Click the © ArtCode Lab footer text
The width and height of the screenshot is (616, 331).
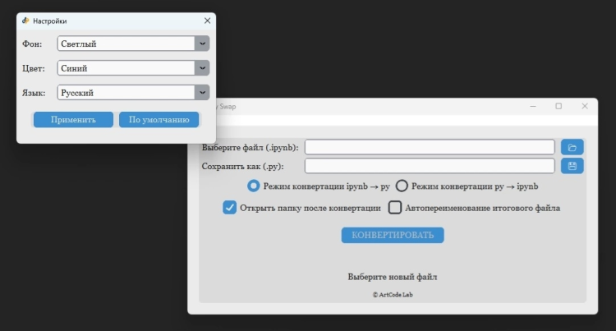tap(393, 295)
